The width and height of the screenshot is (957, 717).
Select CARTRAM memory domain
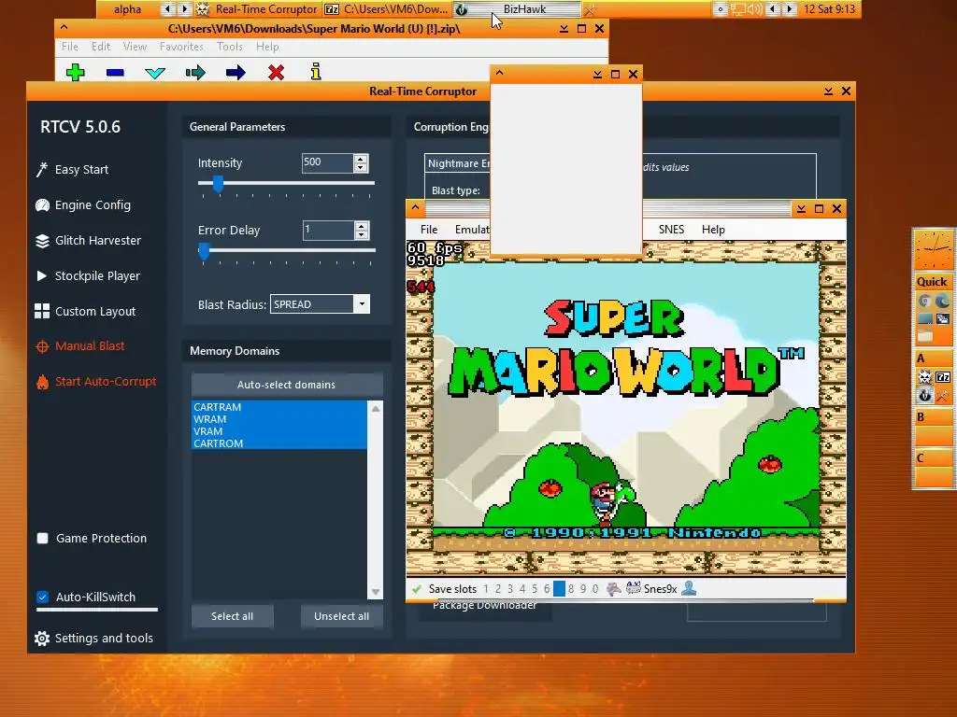(279, 407)
